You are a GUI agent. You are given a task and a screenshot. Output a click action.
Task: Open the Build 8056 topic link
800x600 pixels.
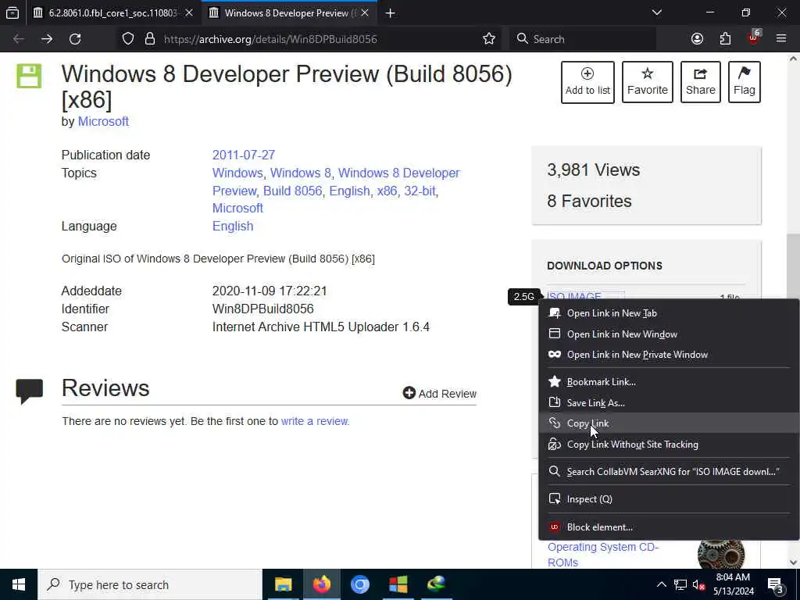[x=292, y=191]
